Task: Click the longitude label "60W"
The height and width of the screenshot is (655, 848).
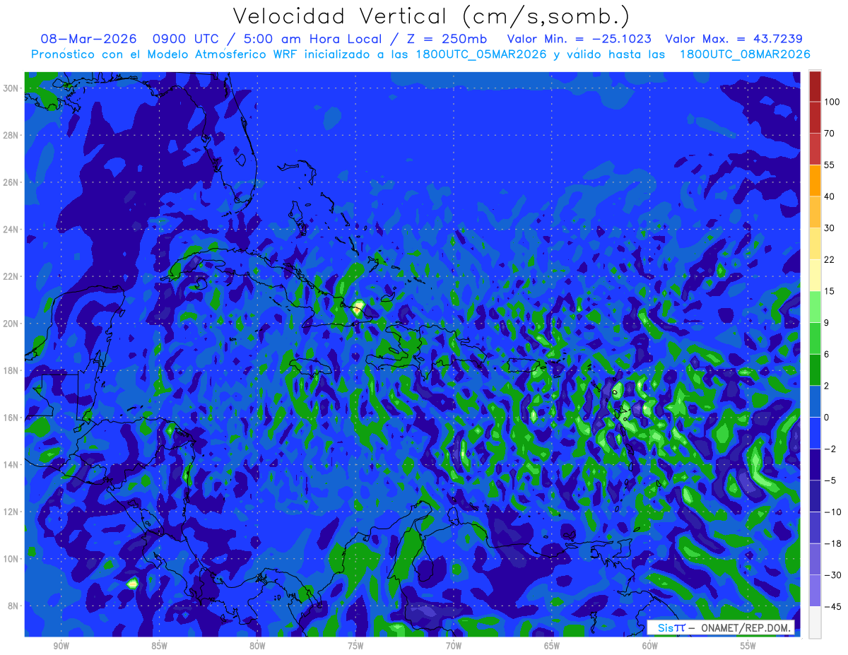Action: (x=650, y=646)
